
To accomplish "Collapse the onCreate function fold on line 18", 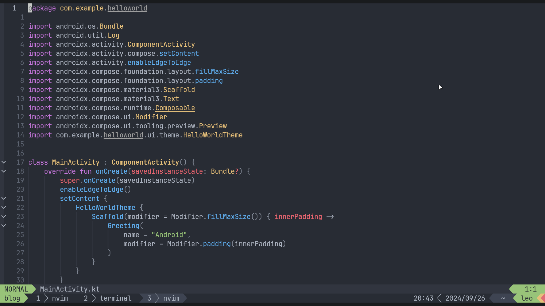I will tap(4, 171).
